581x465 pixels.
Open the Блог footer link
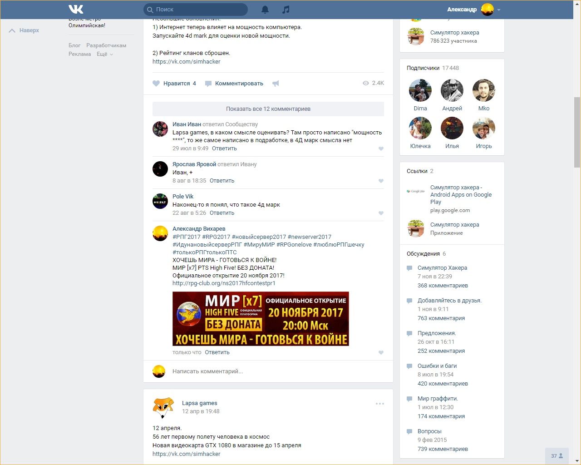pos(74,45)
